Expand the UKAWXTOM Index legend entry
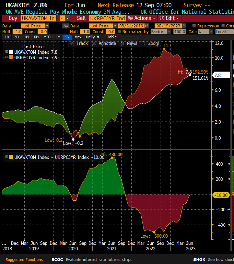 point(6,52)
